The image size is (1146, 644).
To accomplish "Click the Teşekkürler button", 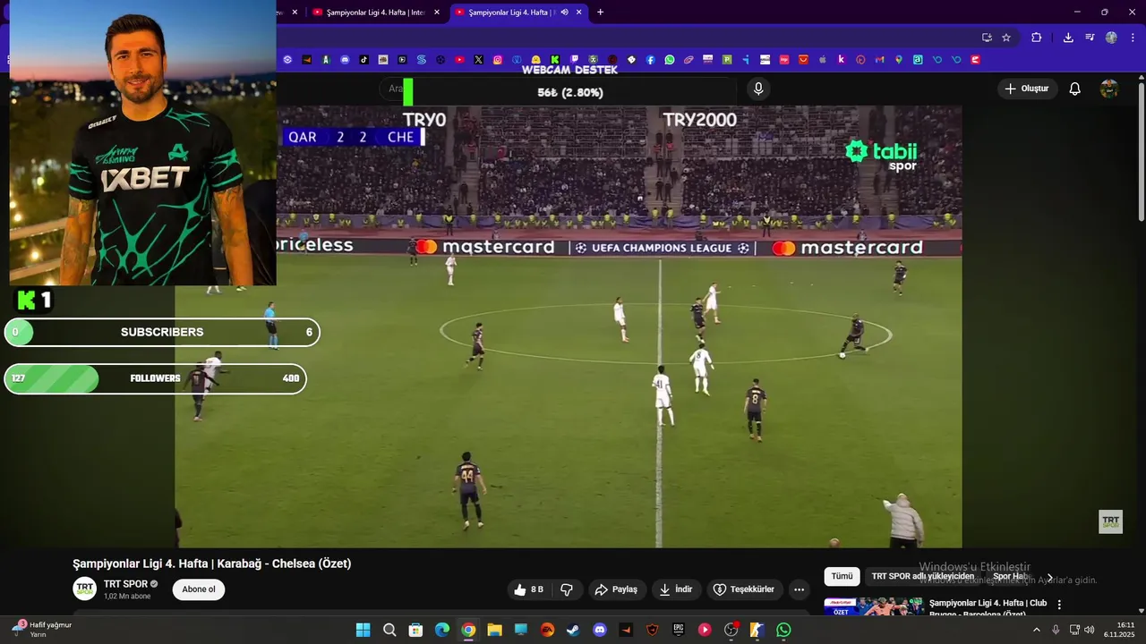I will click(x=743, y=589).
